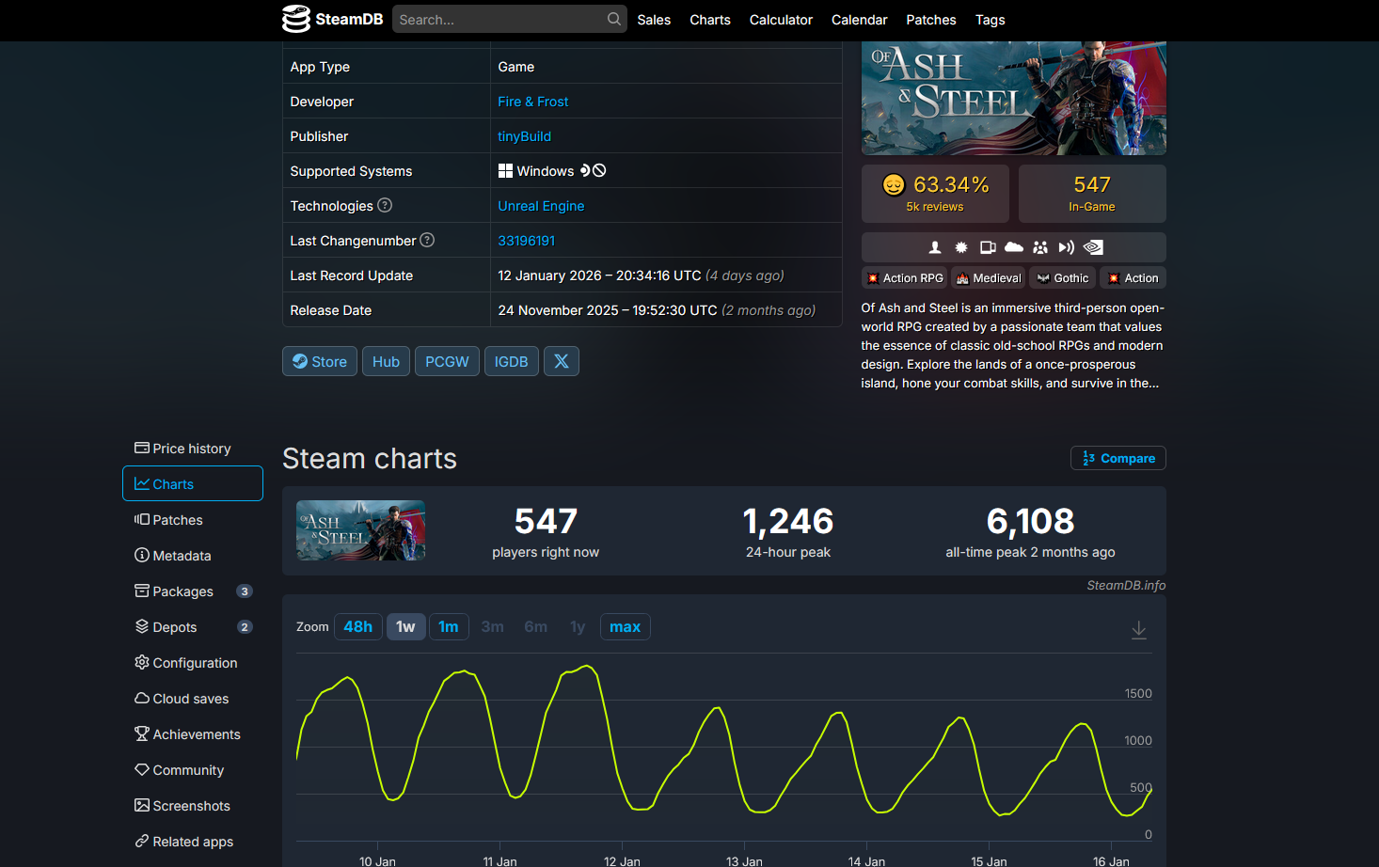Open the Screenshots section

pyautogui.click(x=193, y=806)
